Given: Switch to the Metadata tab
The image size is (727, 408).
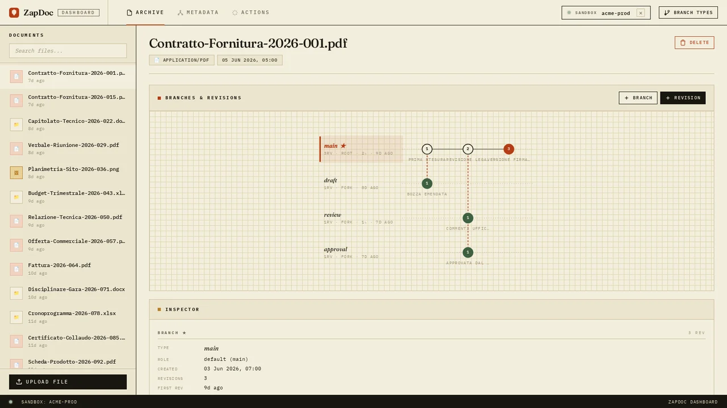Looking at the screenshot, I should point(198,12).
